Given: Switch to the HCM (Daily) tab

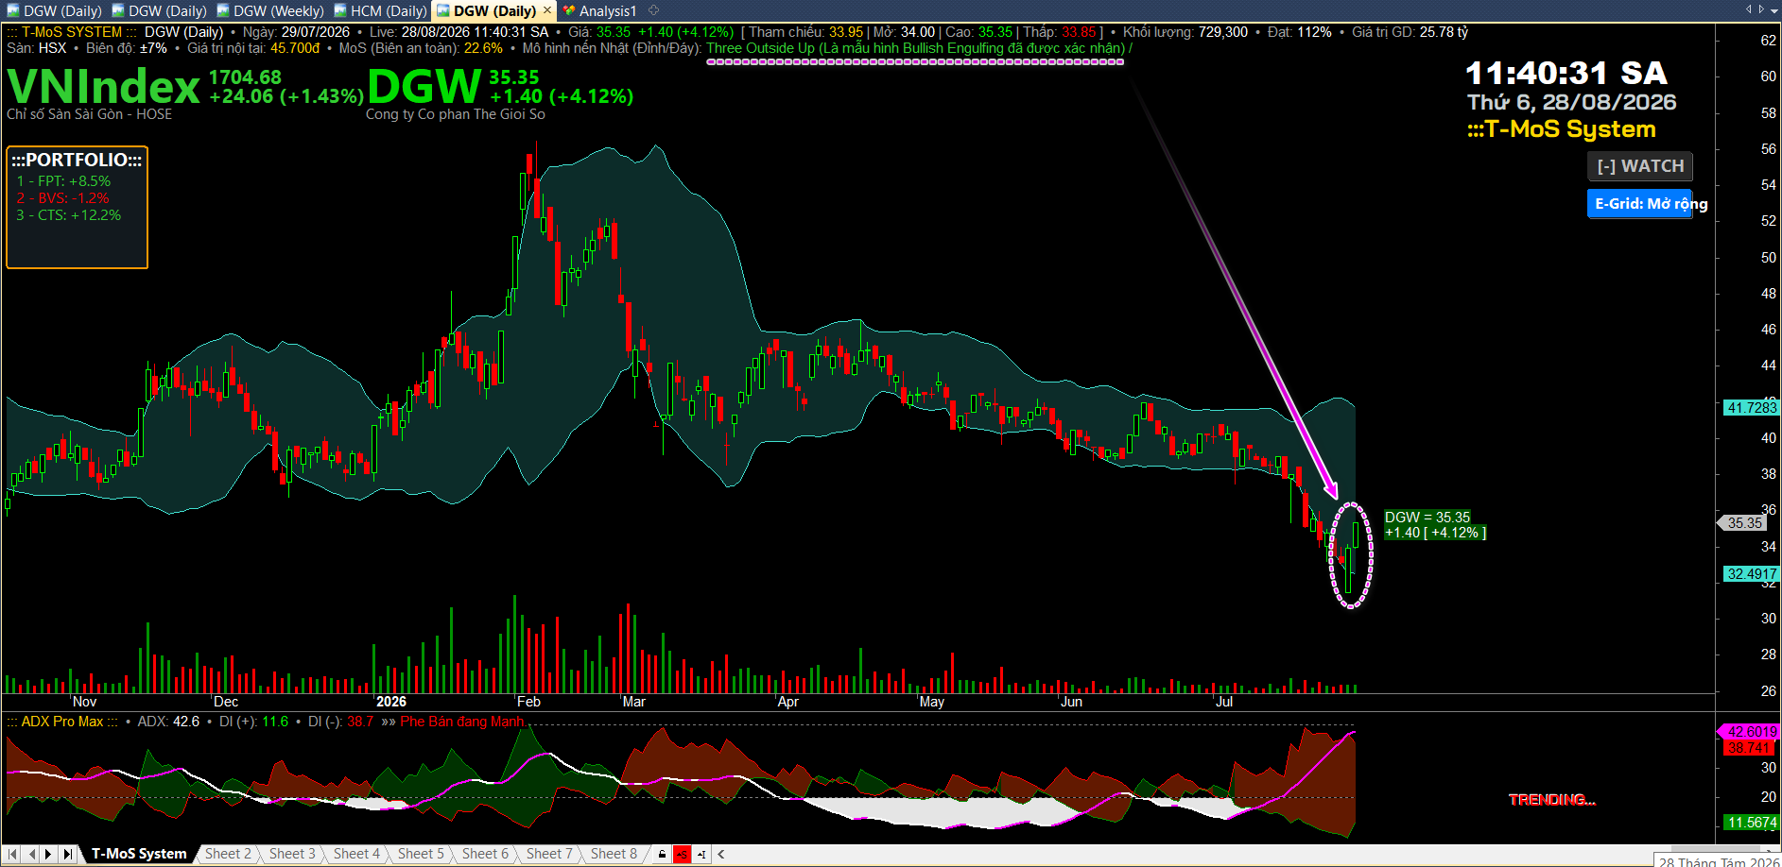Looking at the screenshot, I should pos(380,11).
